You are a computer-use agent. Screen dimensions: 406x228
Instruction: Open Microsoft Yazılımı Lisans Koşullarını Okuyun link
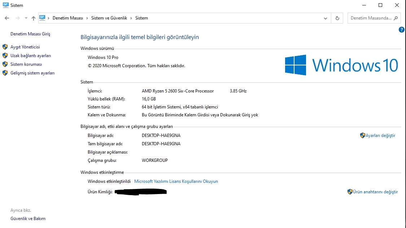tap(176, 181)
